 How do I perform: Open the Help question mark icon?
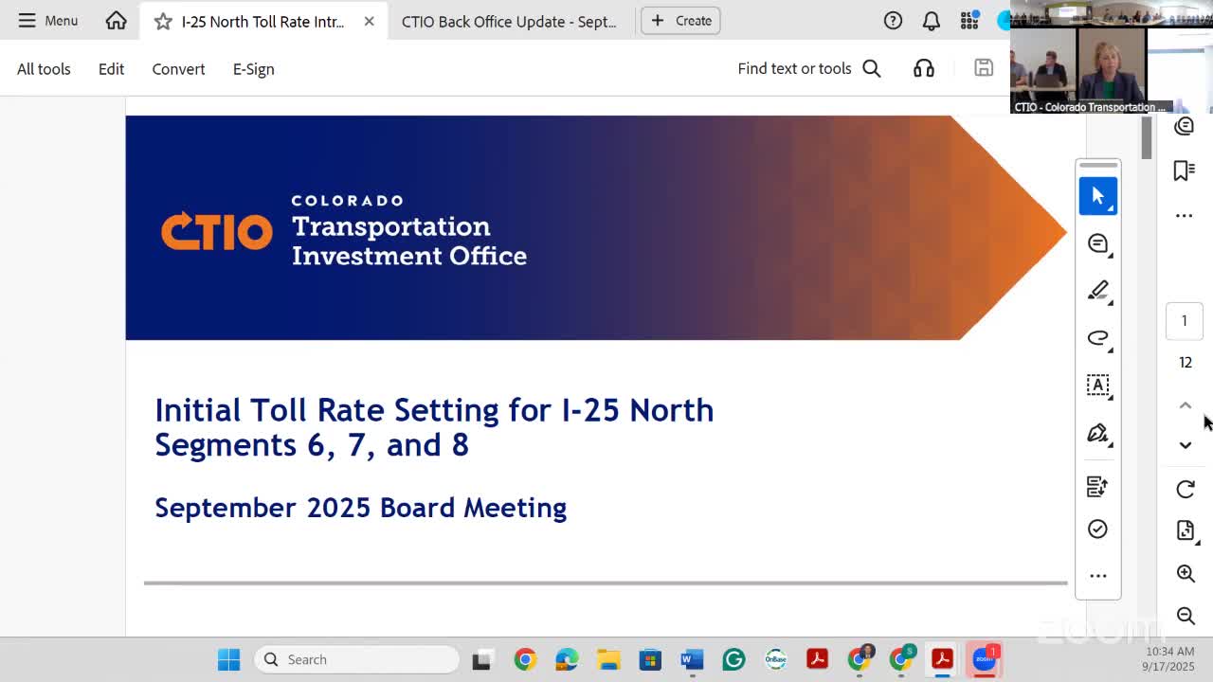(893, 21)
